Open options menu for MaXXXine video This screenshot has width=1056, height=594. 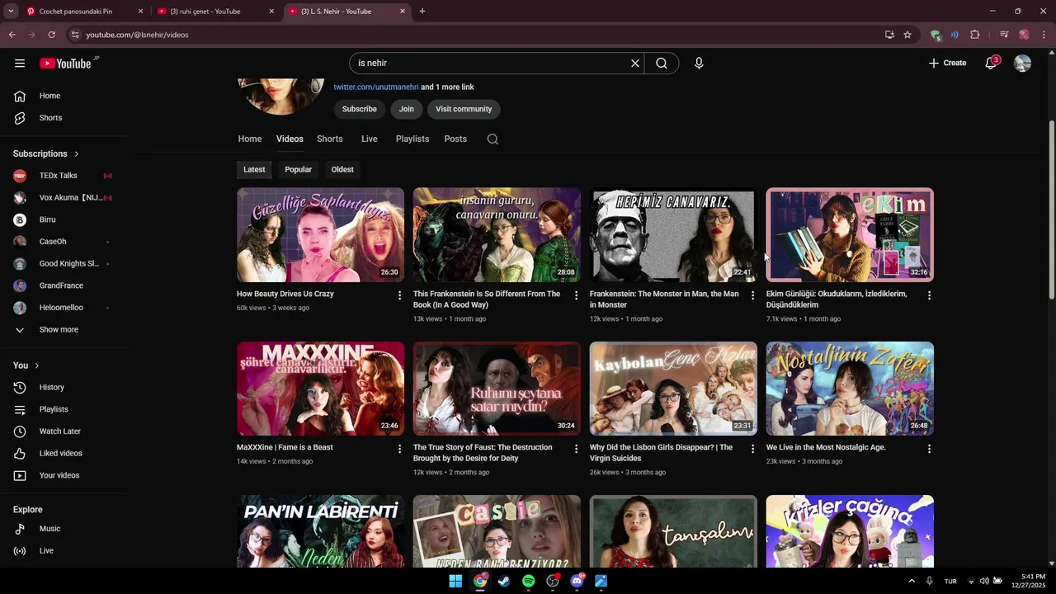pos(400,449)
